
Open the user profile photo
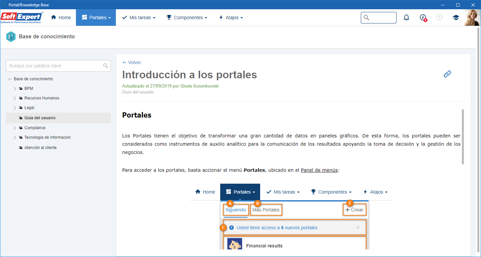tap(472, 18)
